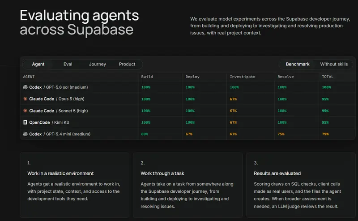Image resolution: width=358 pixels, height=221 pixels.
Task: Switch to the Without skills option
Action: coord(334,64)
